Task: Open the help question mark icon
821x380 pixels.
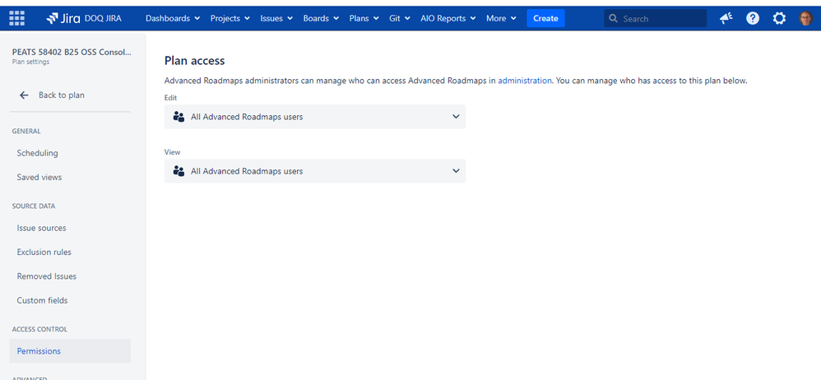Action: pyautogui.click(x=753, y=18)
